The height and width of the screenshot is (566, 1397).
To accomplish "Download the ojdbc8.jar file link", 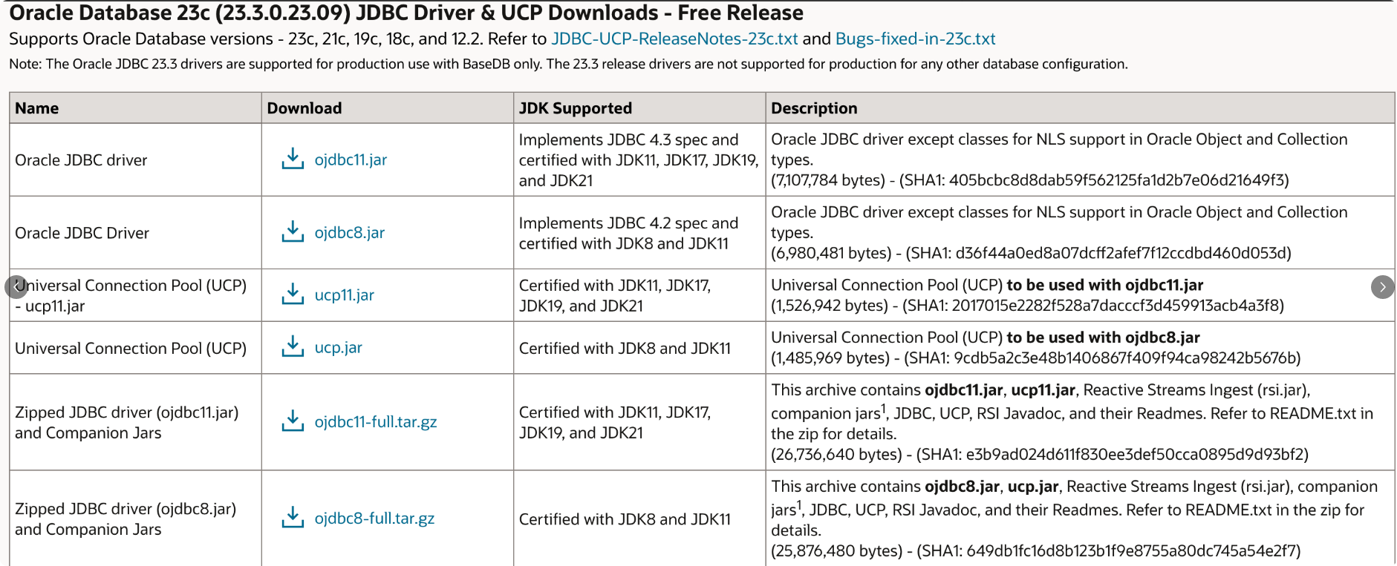I will 349,232.
